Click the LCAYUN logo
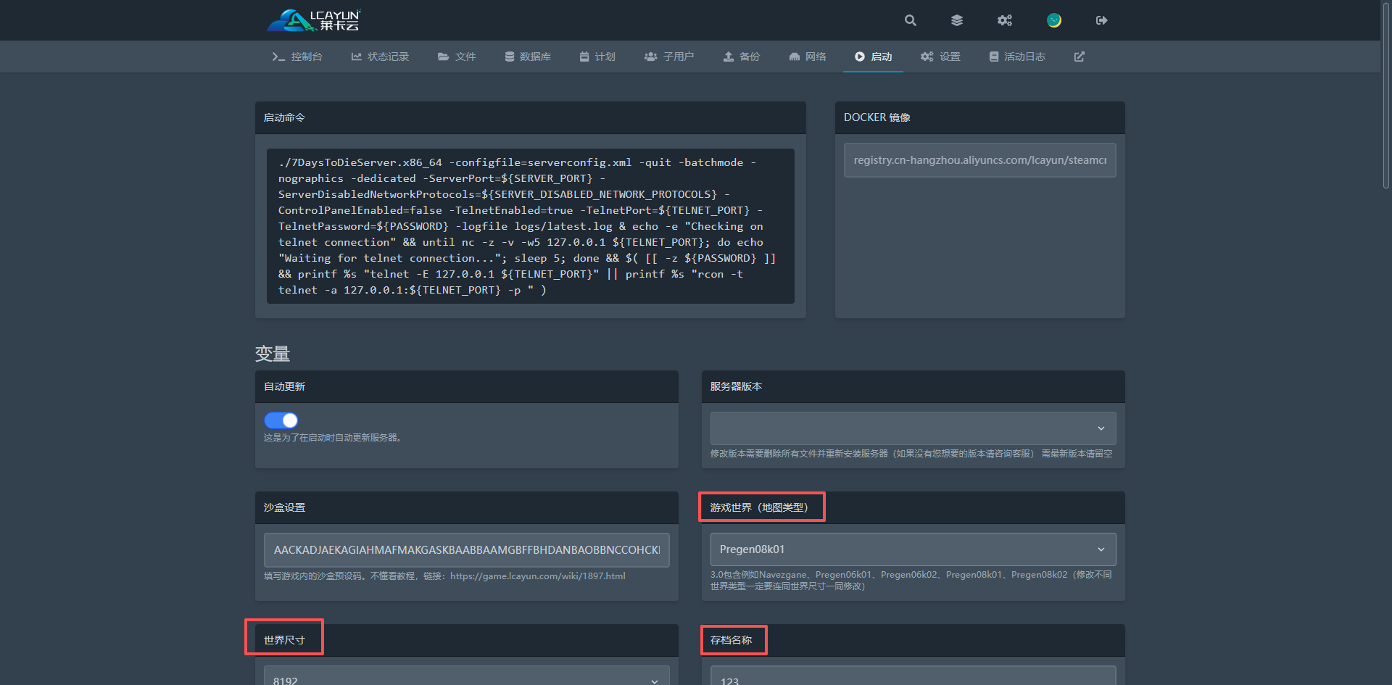 coord(314,20)
